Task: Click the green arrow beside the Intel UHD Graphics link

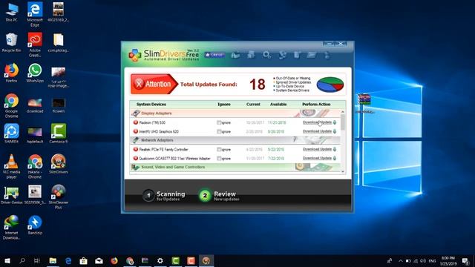Action: click(335, 131)
